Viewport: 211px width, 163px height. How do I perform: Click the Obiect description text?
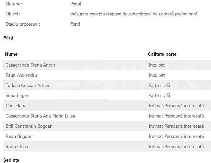pos(134,14)
